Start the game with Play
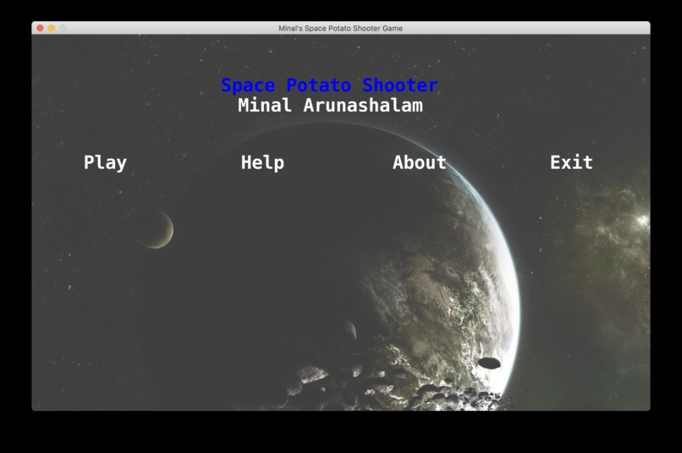The image size is (682, 453). click(x=105, y=163)
